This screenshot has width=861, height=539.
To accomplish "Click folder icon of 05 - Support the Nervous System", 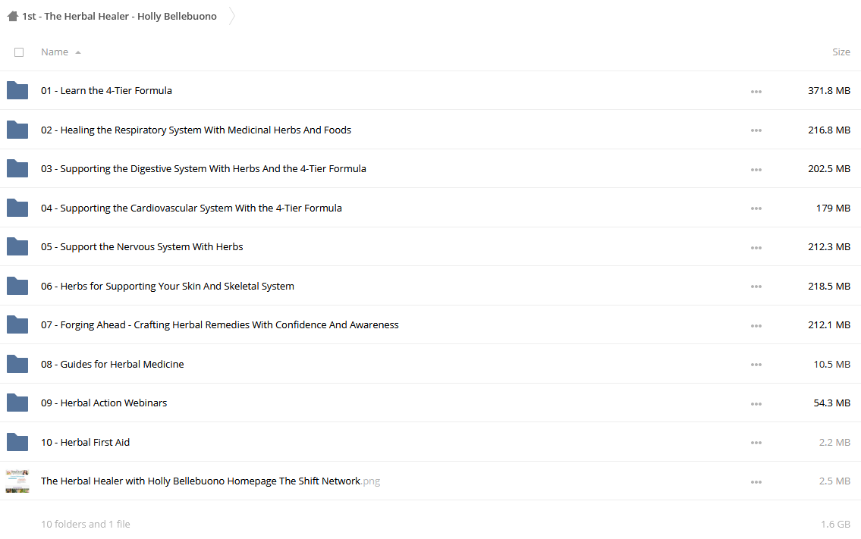I will [17, 247].
